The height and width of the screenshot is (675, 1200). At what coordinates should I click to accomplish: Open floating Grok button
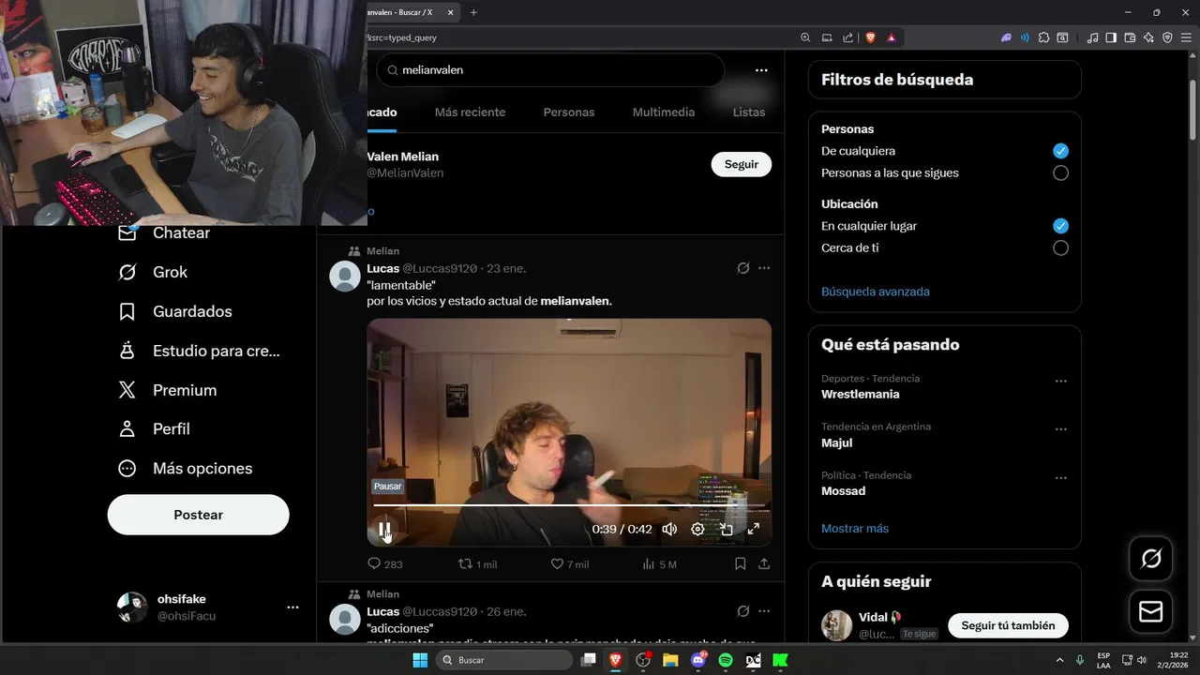point(1150,560)
